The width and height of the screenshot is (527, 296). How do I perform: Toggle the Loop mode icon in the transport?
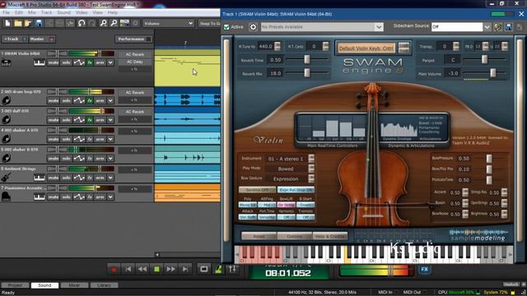point(203,269)
